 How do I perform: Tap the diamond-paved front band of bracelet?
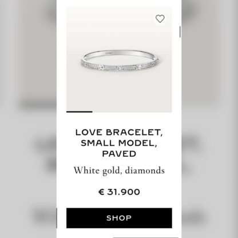(119, 66)
